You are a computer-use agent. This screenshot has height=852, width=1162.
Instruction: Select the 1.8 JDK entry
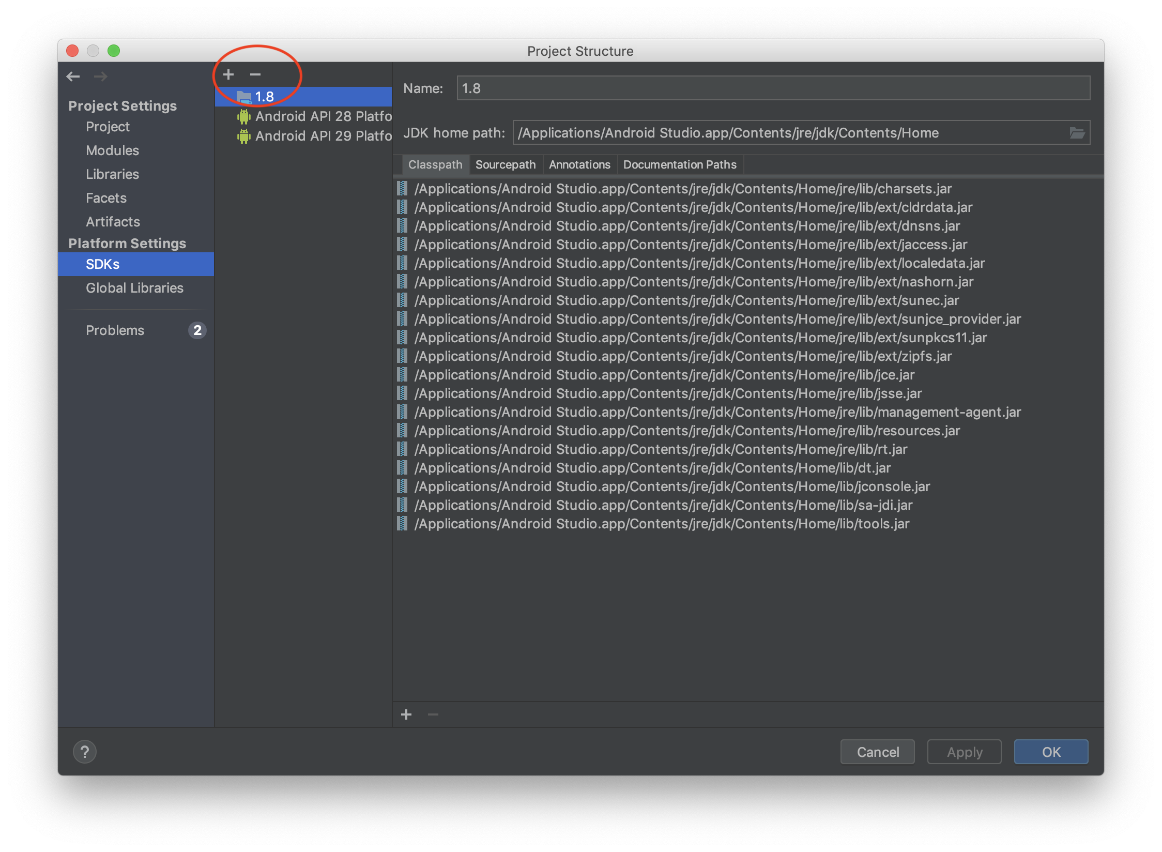(x=264, y=97)
